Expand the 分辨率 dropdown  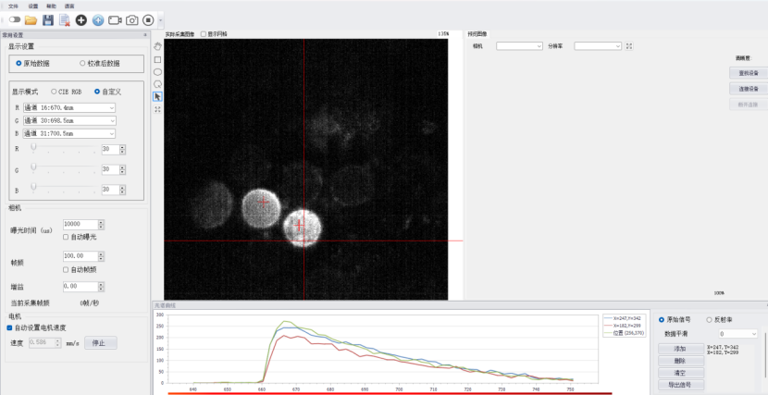pos(598,44)
